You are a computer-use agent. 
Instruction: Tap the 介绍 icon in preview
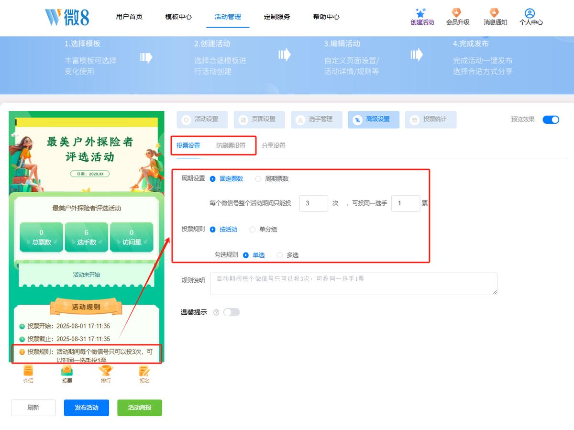28,371
